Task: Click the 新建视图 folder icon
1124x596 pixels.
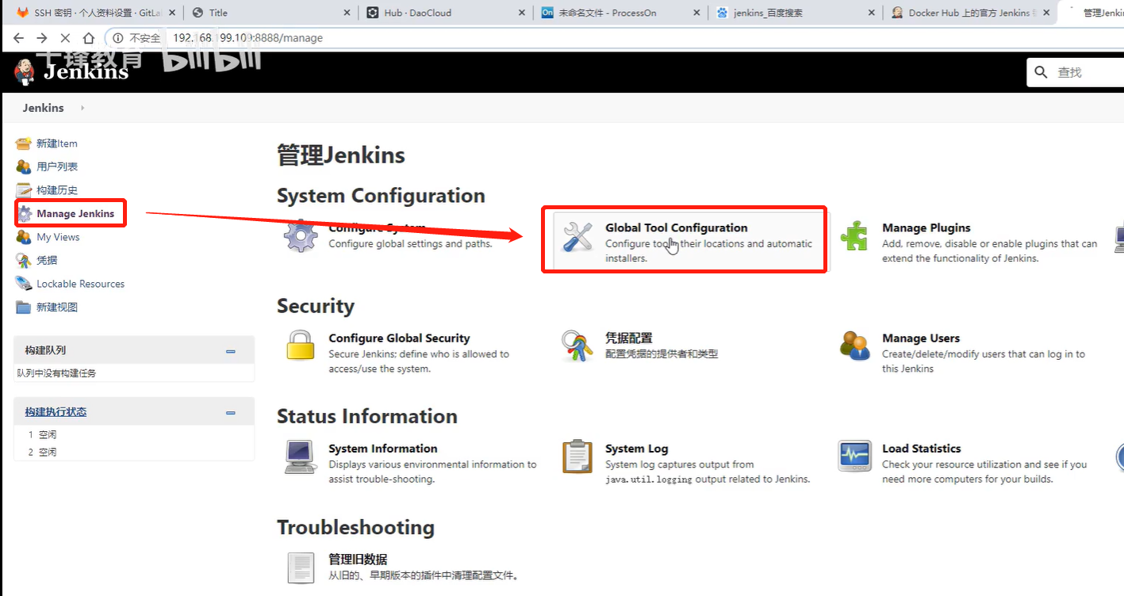Action: tap(24, 307)
